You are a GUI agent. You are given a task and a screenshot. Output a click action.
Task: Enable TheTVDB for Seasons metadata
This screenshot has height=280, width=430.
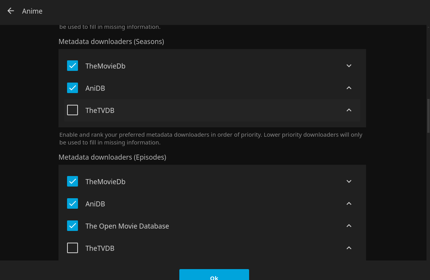(73, 110)
